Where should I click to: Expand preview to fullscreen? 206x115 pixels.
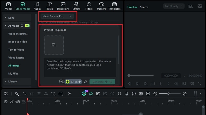tap(200, 84)
